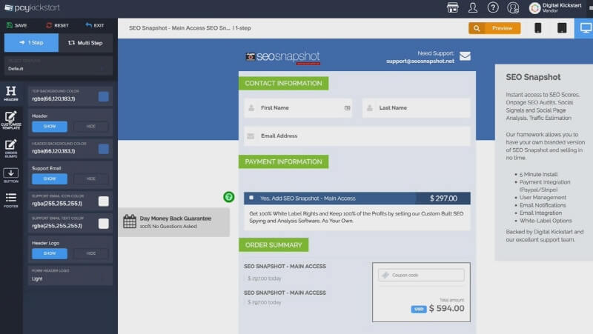The image size is (593, 334).
Task: Edit header background color rgba value
Action: point(53,151)
